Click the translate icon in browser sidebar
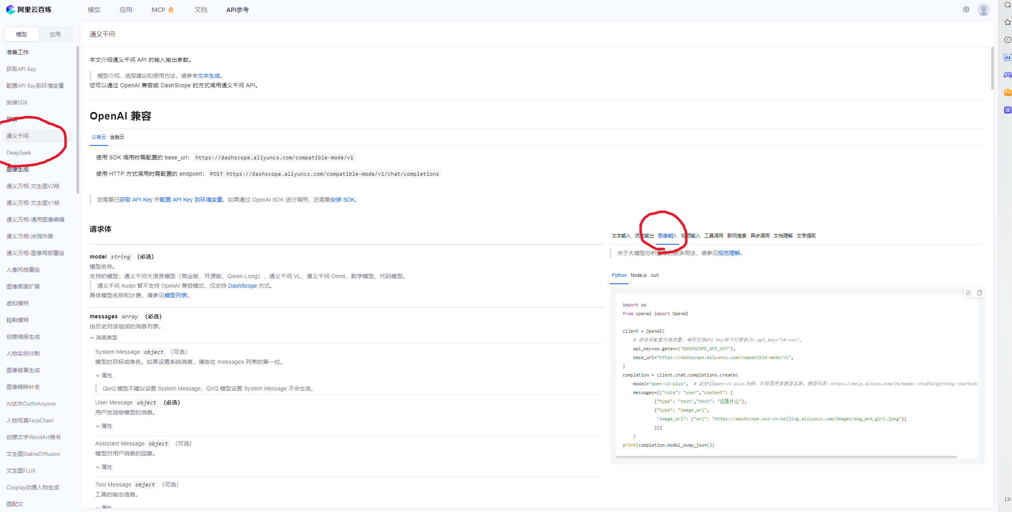Viewport: 1012px width, 512px height. (1007, 110)
